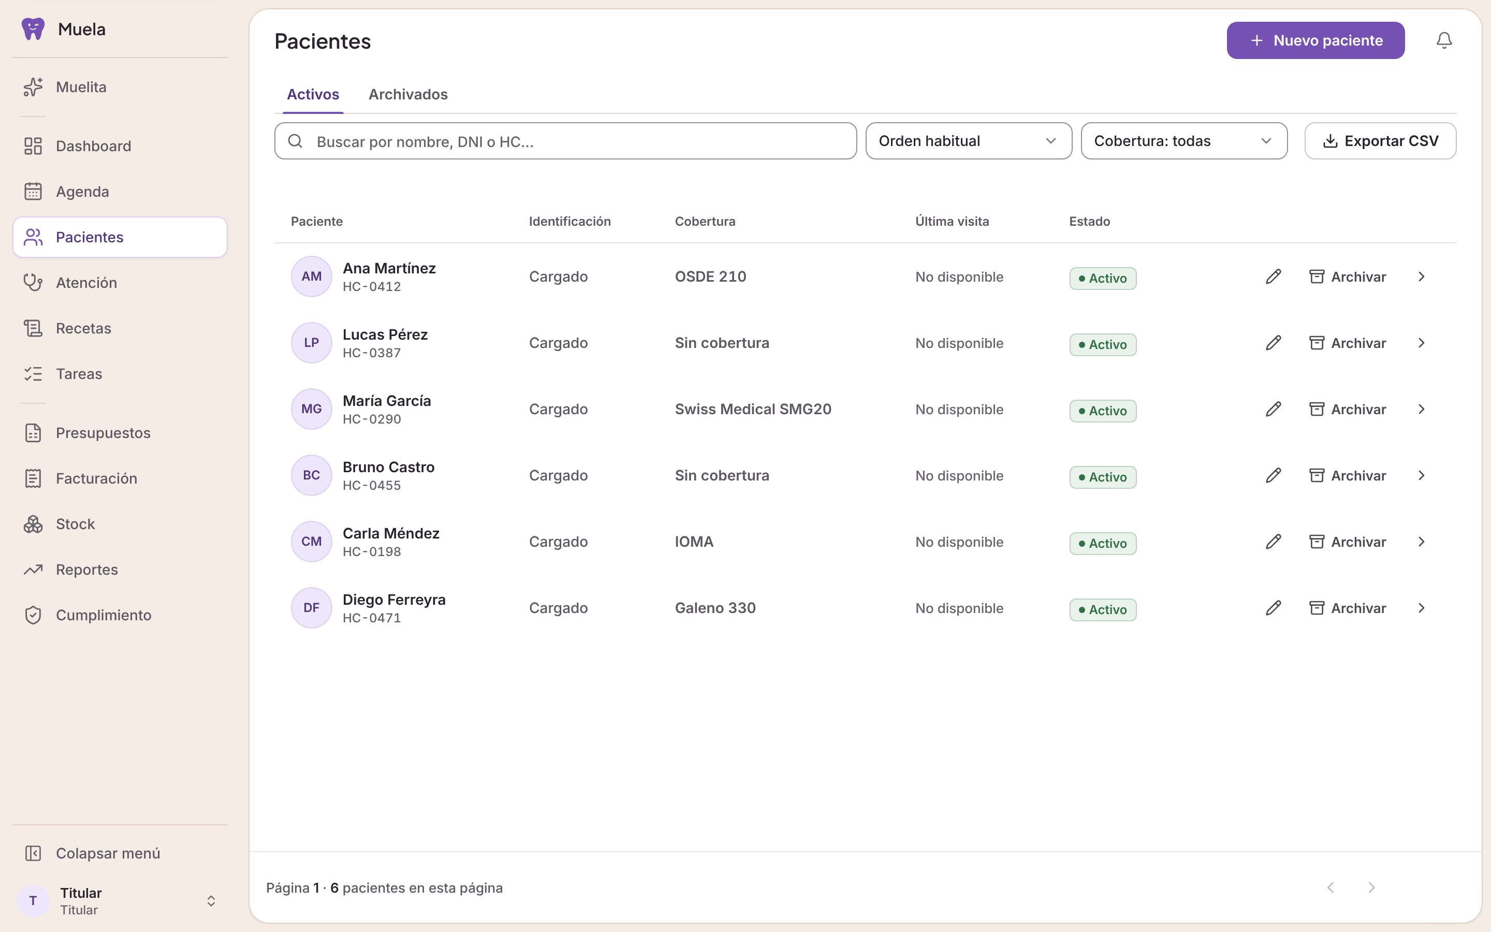Edit Bruno Castro with the pencil icon
Viewport: 1491px width, 932px height.
[x=1274, y=475]
